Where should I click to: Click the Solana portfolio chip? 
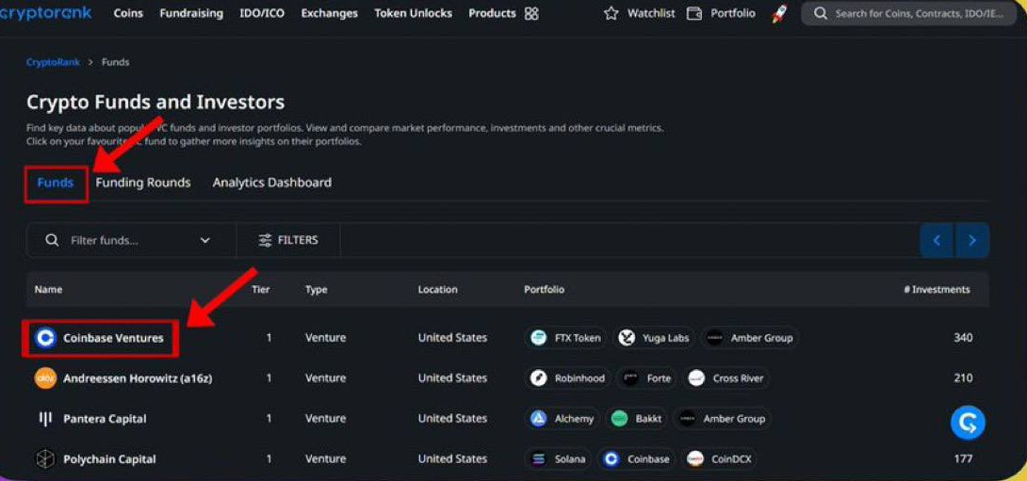point(559,459)
